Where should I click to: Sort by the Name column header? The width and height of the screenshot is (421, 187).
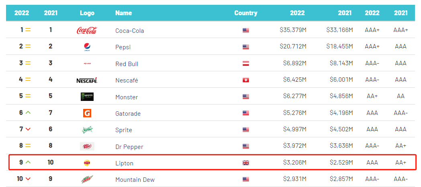[x=123, y=13]
